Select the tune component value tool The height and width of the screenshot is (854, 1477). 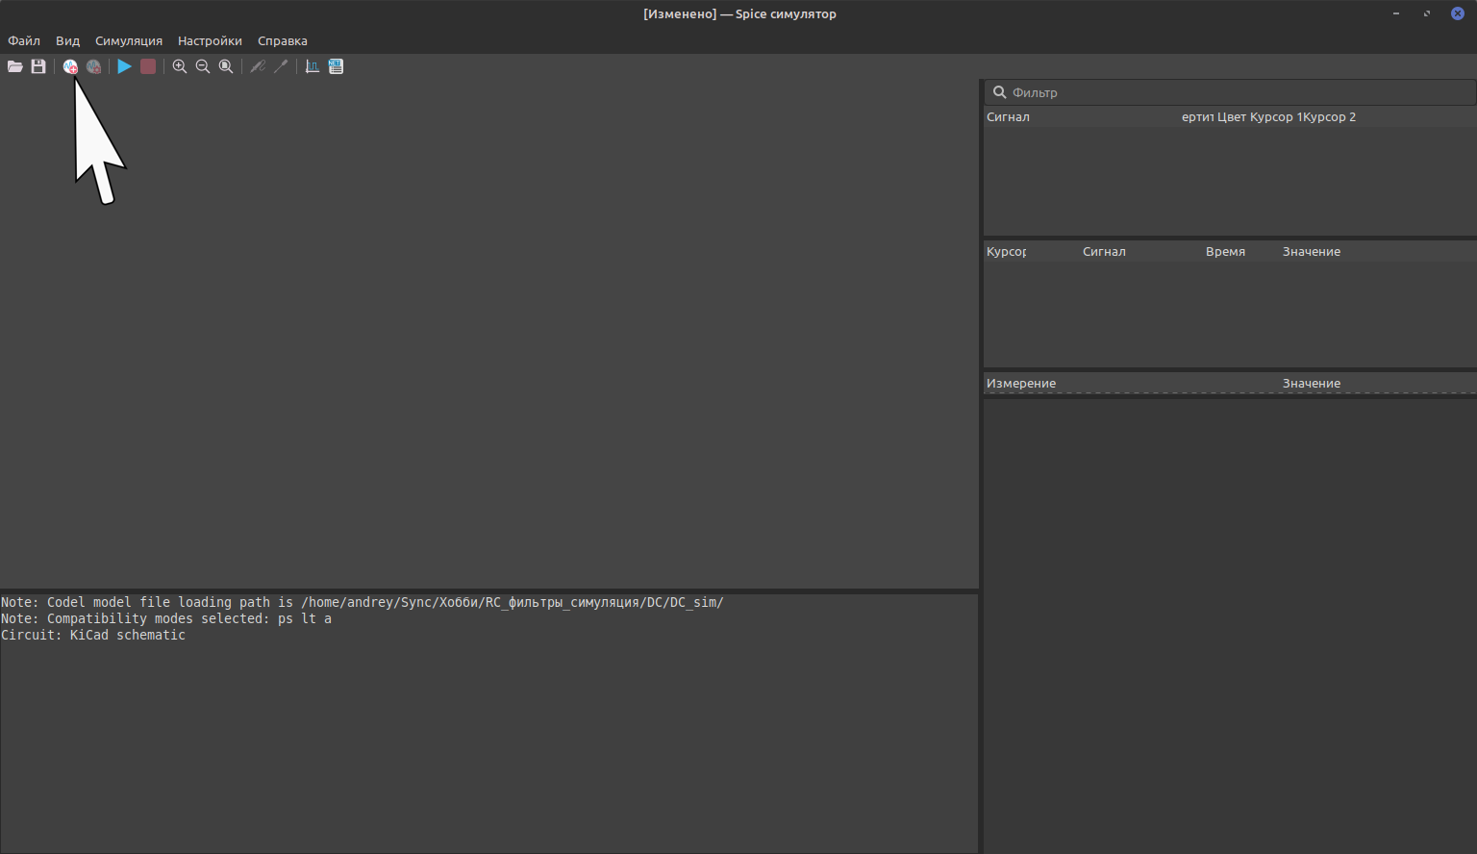281,66
